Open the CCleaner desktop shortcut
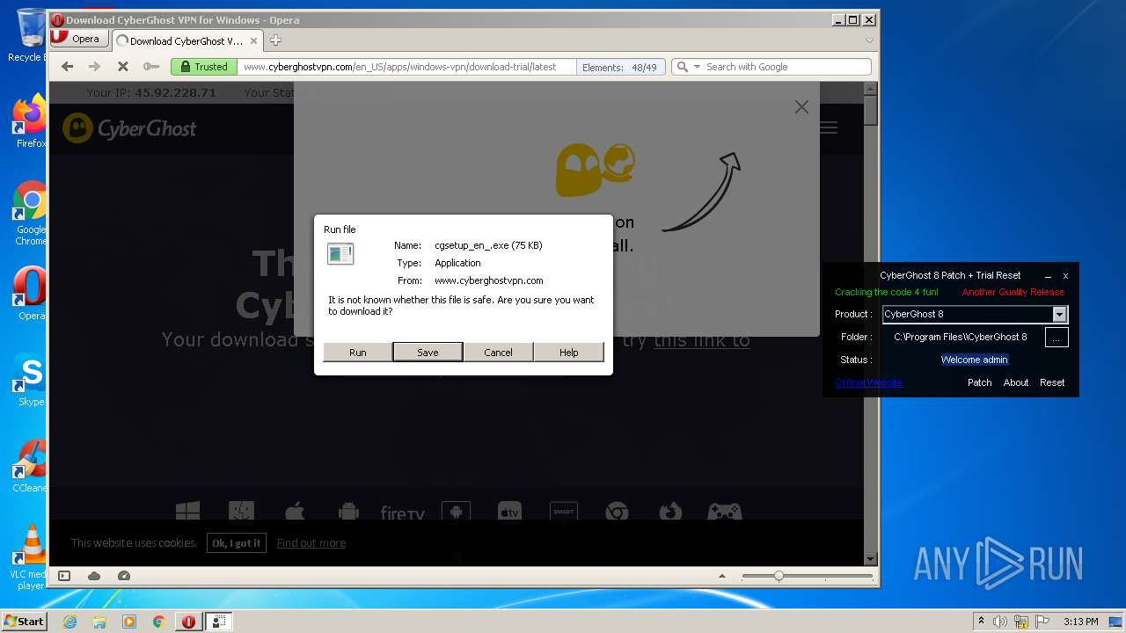The image size is (1126, 633). click(x=31, y=467)
